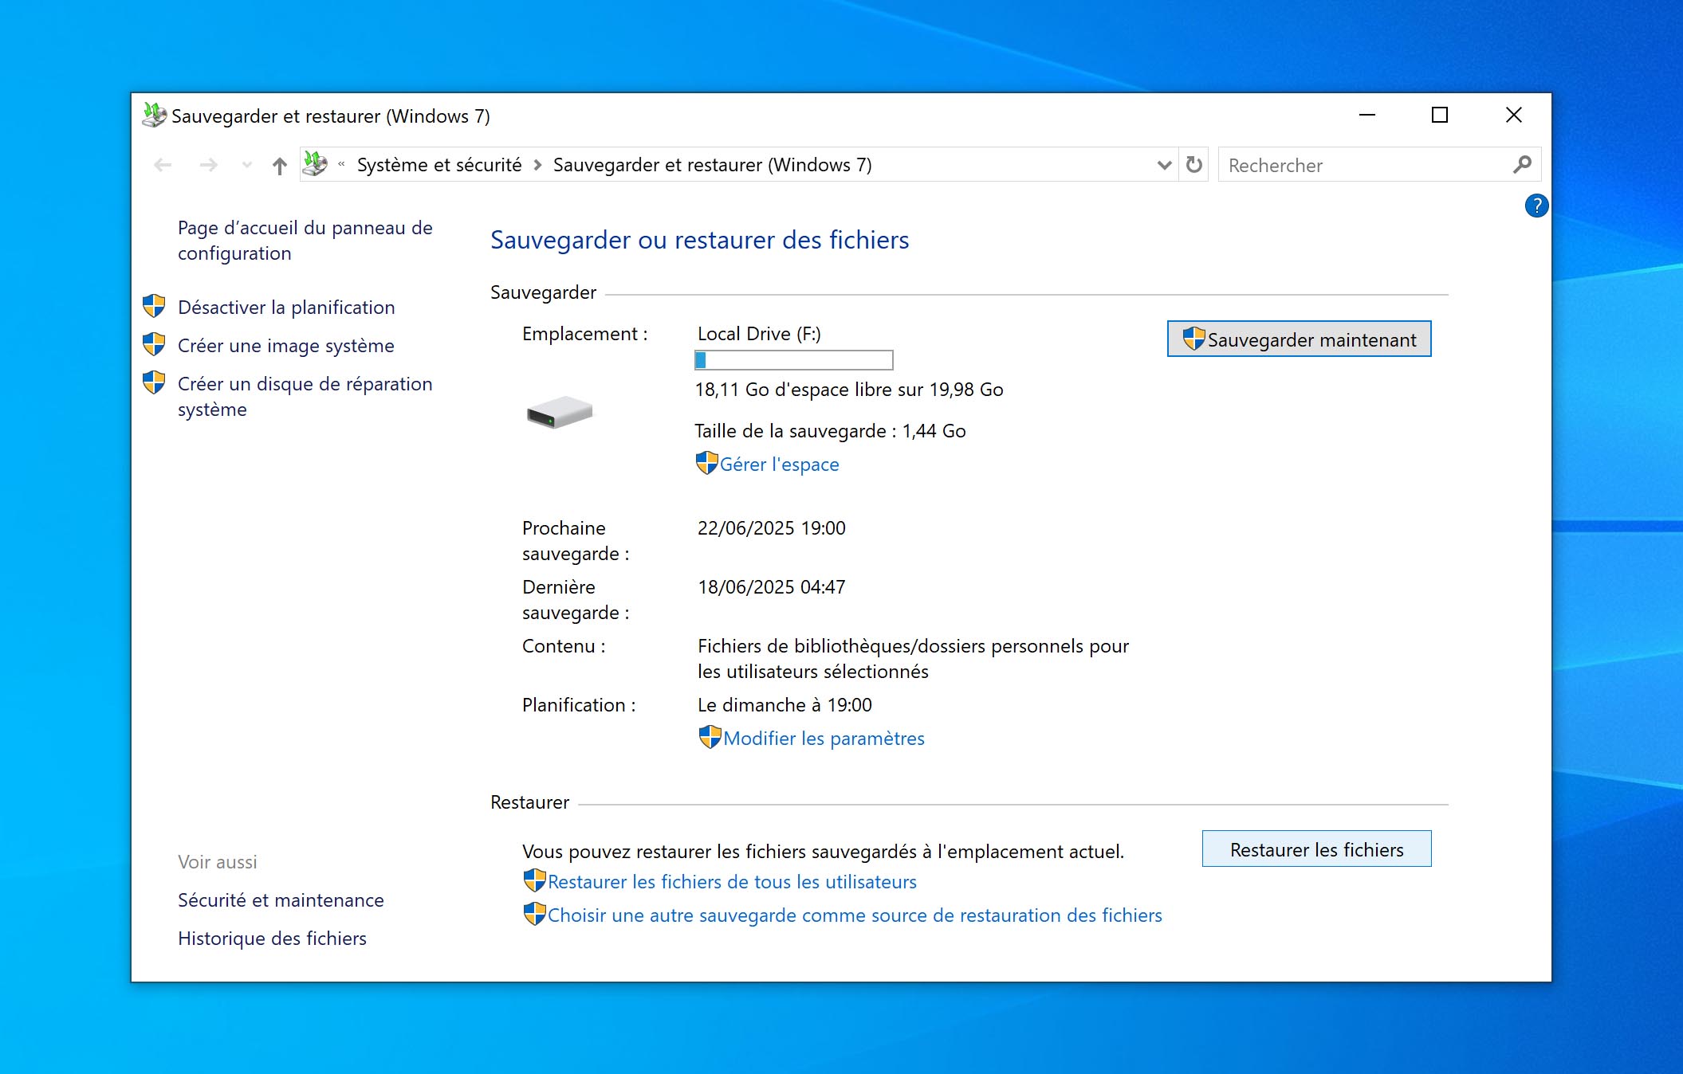The image size is (1683, 1074).
Task: Click the shield icon beside Créer un disque de réparation
Action: [154, 382]
